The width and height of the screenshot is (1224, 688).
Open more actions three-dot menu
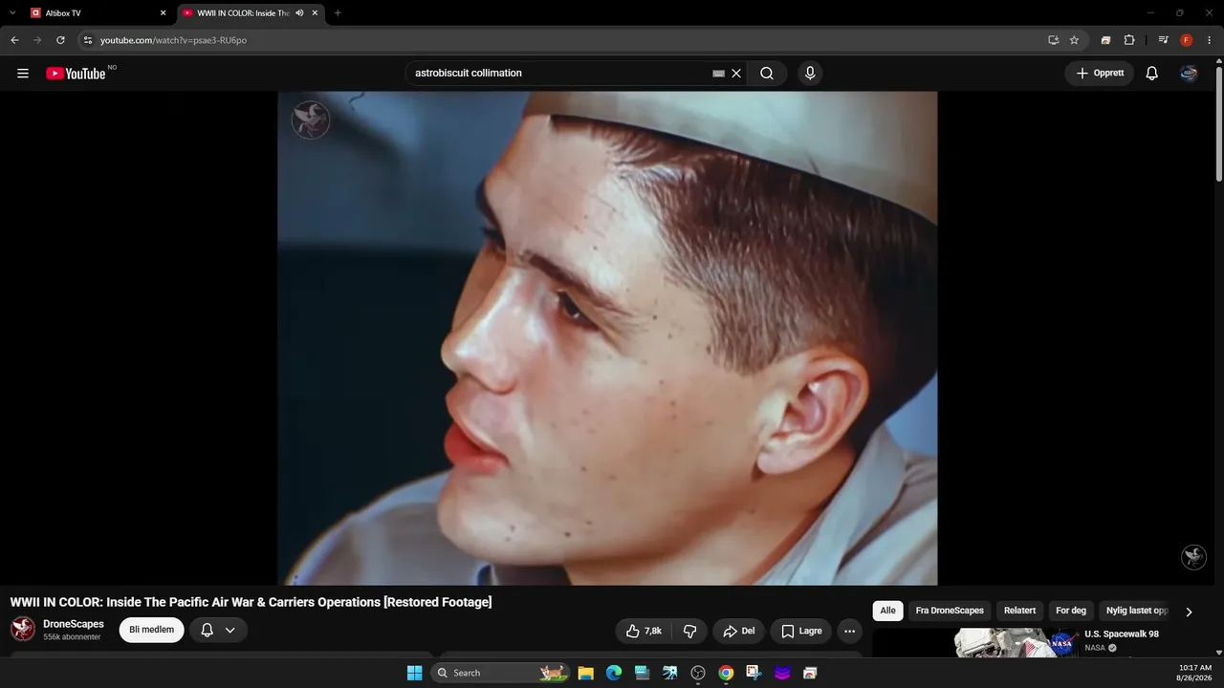tap(849, 631)
